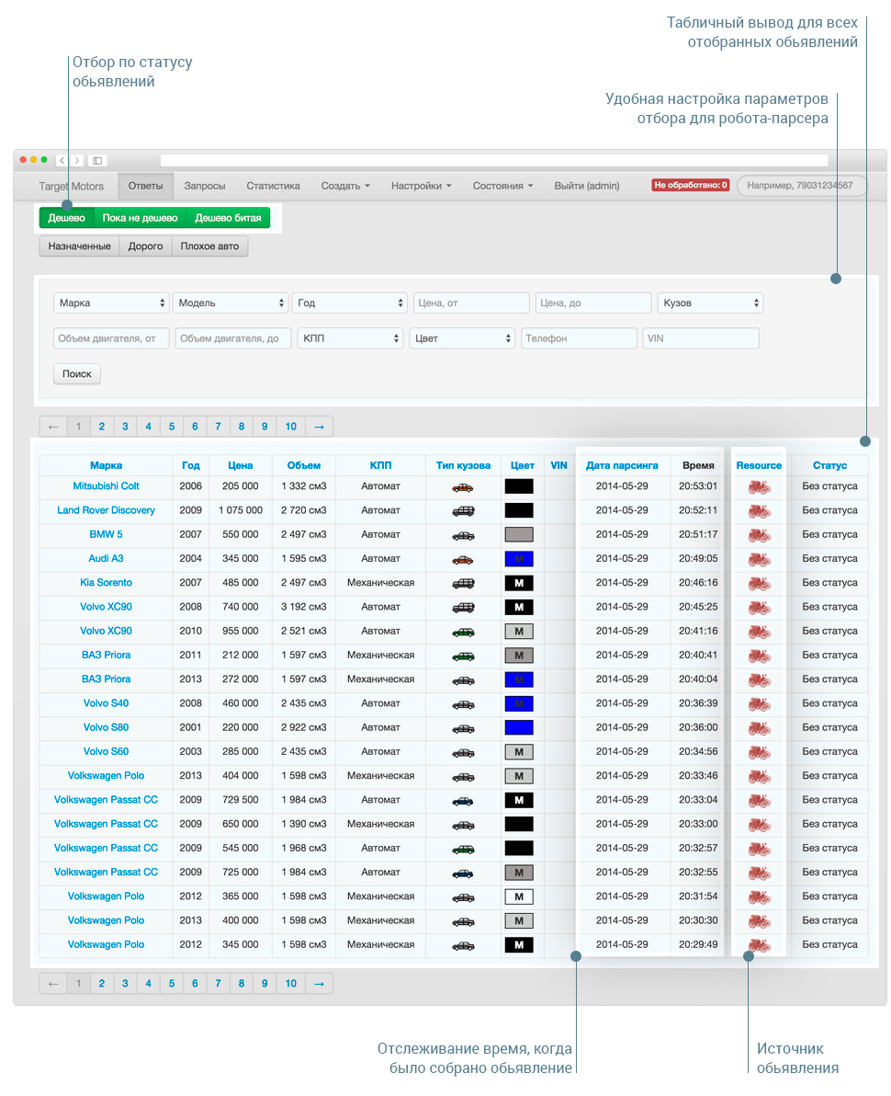The image size is (891, 1096).
Task: Click the next page arrow in top pagination
Action: [319, 427]
